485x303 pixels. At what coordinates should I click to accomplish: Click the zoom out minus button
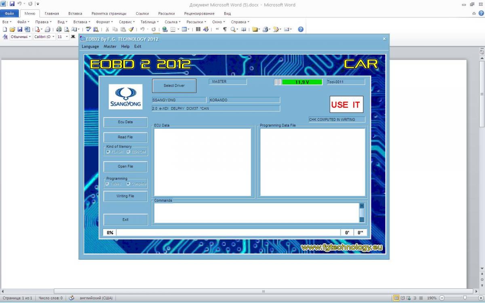tap(442, 298)
